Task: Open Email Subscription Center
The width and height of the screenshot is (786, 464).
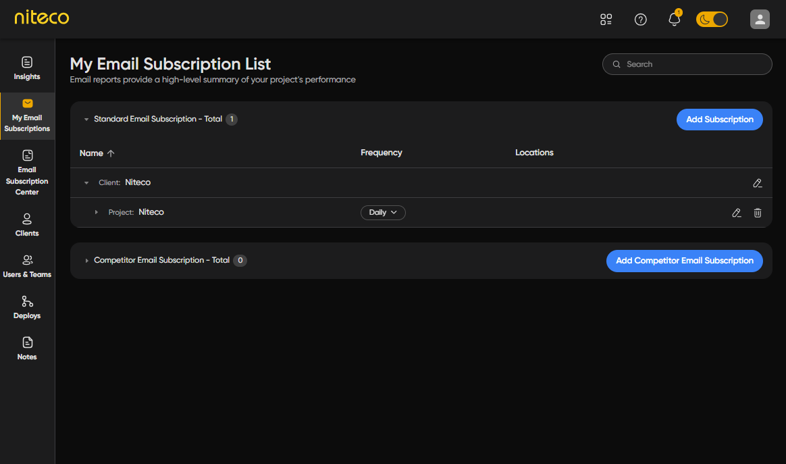Action: click(x=27, y=172)
